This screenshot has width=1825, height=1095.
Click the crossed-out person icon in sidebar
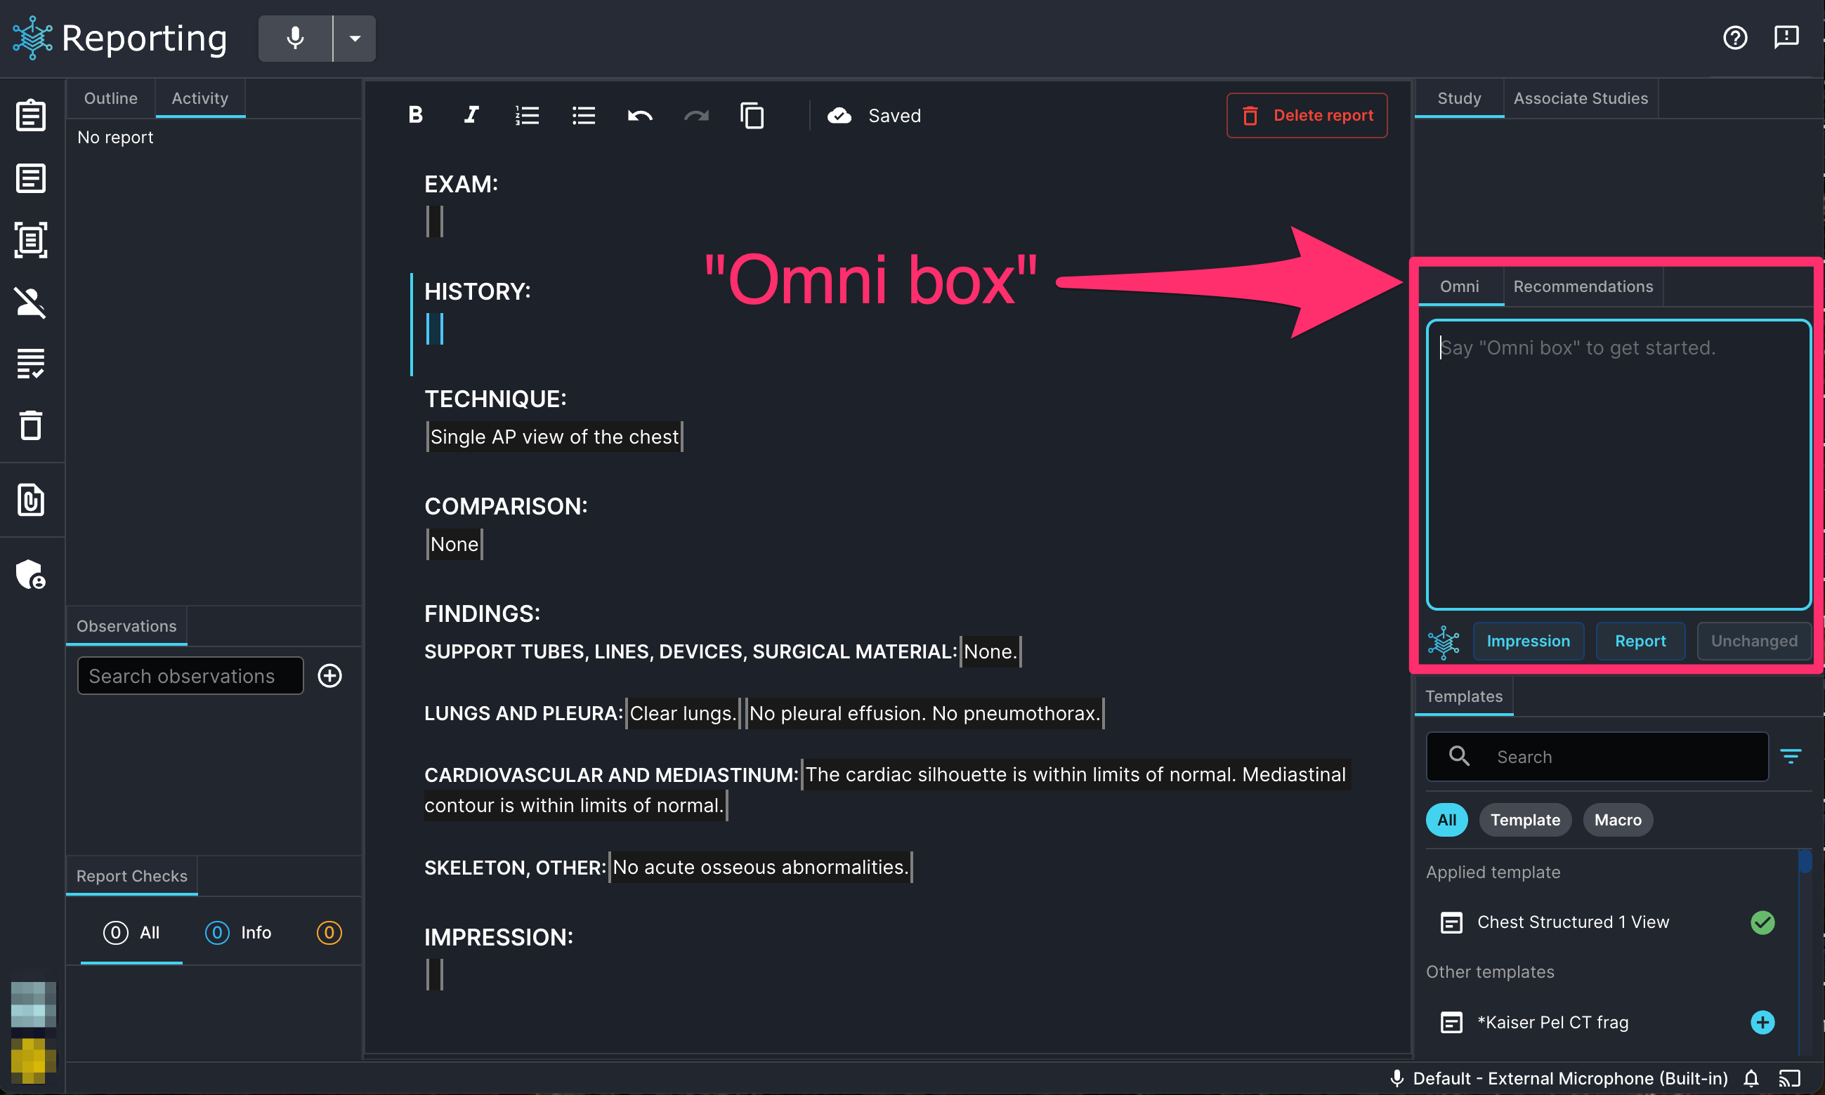coord(31,302)
